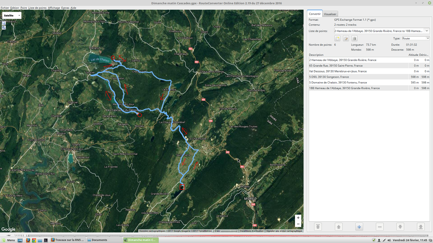Click the Altitude column header

[x=413, y=55]
